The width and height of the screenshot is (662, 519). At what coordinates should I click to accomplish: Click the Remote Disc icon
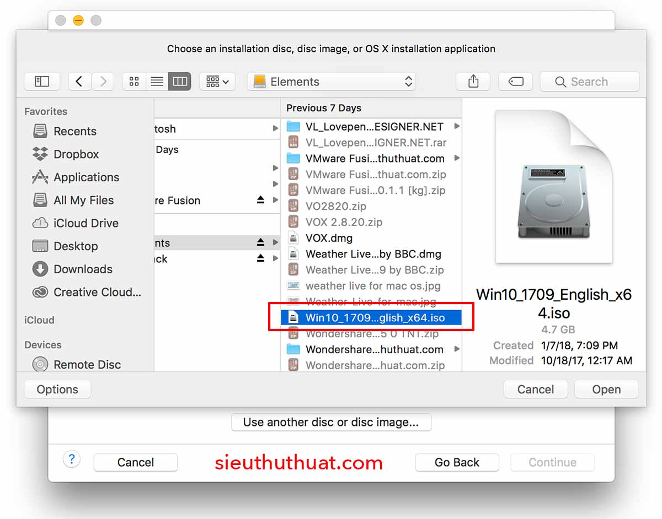pos(40,365)
